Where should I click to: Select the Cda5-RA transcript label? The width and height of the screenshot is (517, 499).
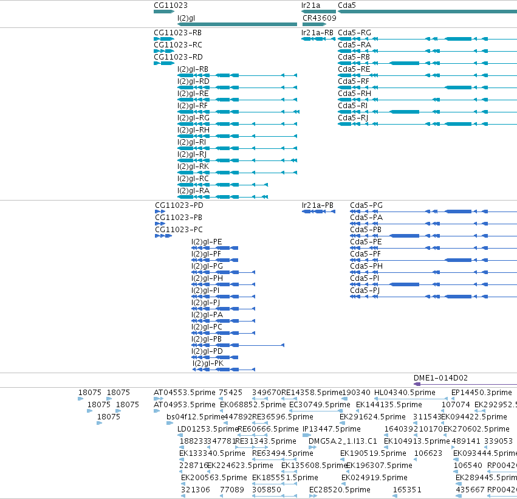click(x=354, y=45)
